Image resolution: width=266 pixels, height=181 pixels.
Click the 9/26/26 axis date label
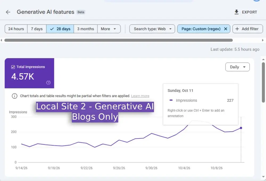pos(119,168)
